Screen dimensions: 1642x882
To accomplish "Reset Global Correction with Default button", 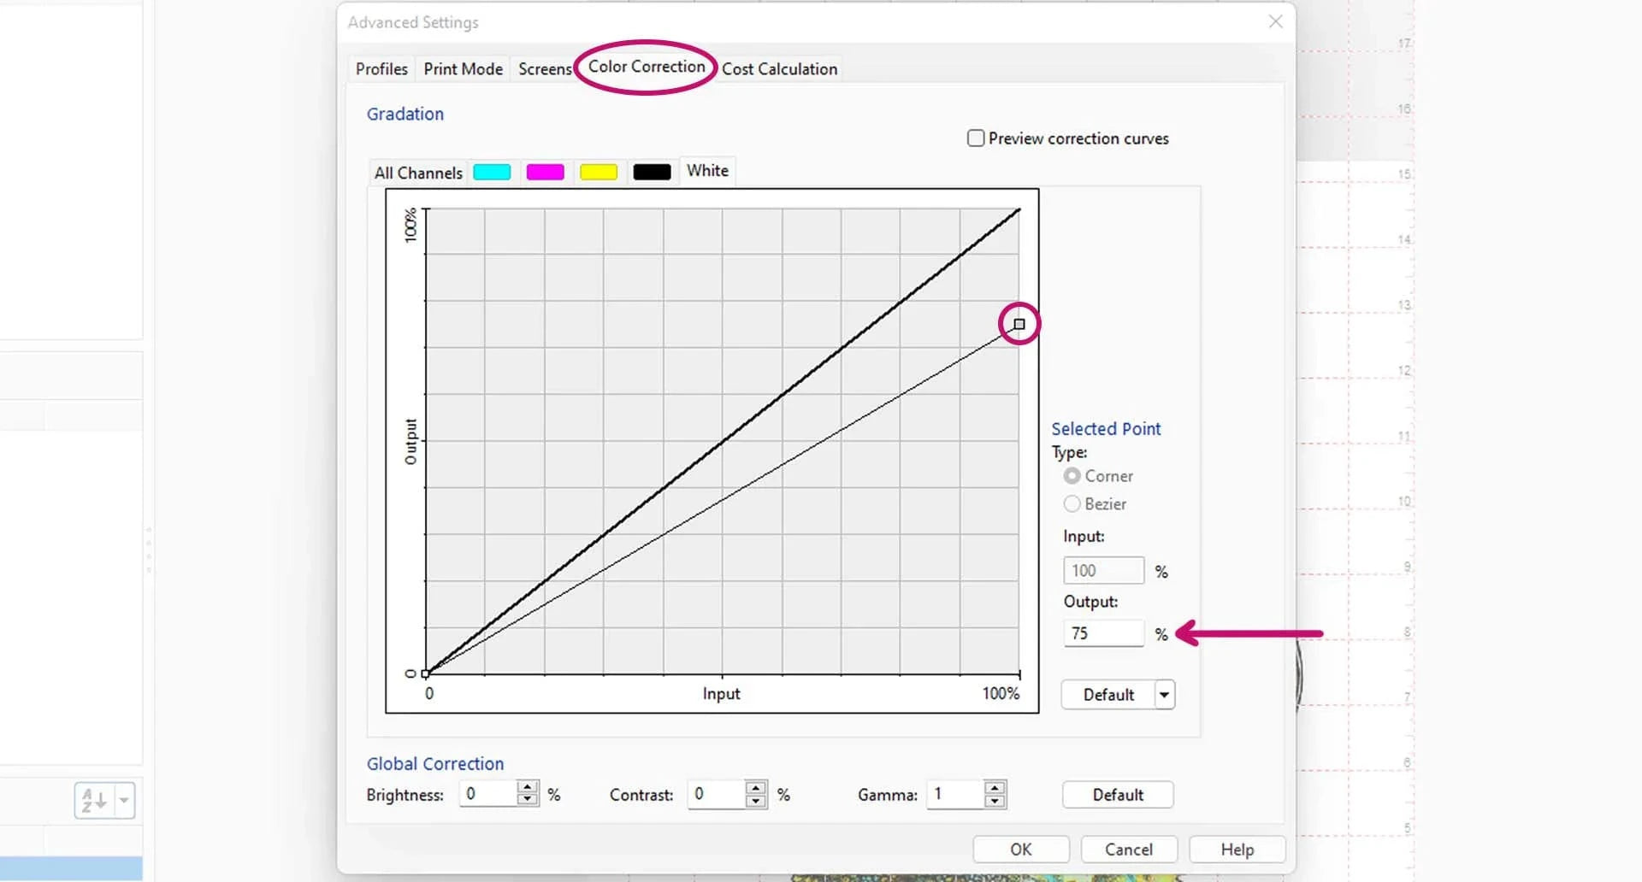I will click(1117, 795).
